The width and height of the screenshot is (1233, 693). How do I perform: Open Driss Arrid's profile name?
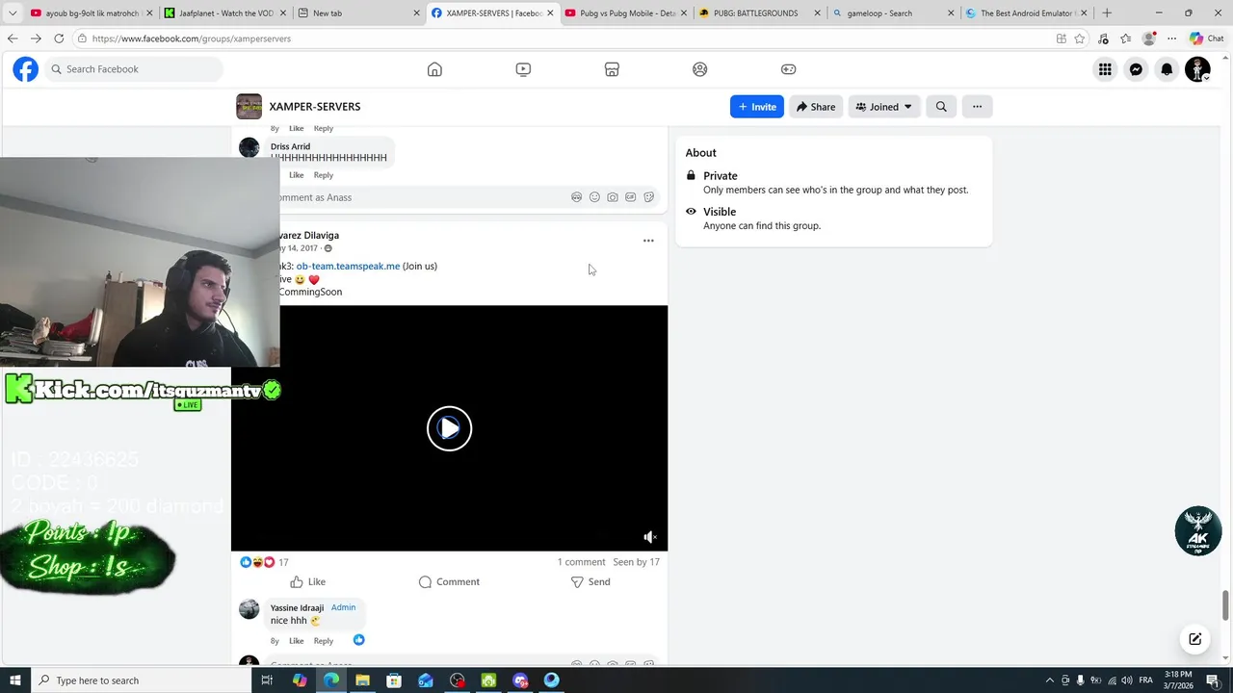290,146
